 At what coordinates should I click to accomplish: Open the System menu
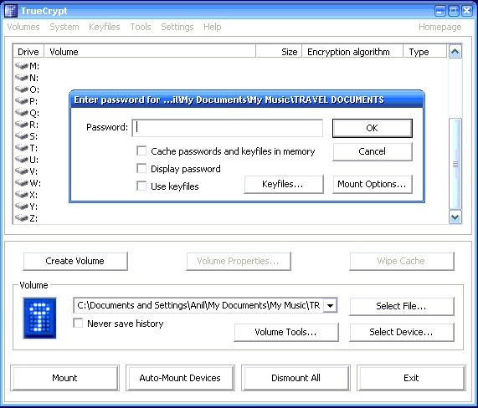pos(64,27)
